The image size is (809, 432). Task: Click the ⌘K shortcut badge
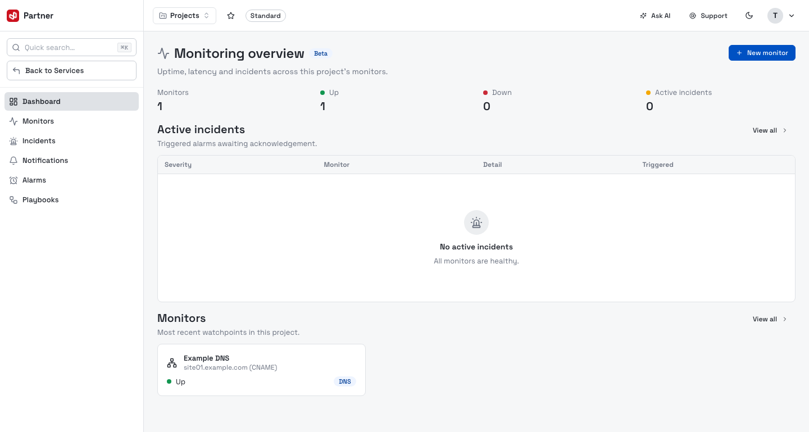click(124, 48)
